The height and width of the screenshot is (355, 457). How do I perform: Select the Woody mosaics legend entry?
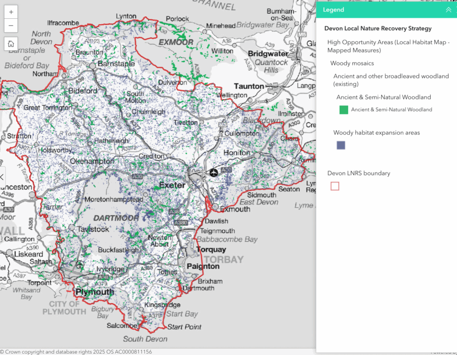[352, 63]
